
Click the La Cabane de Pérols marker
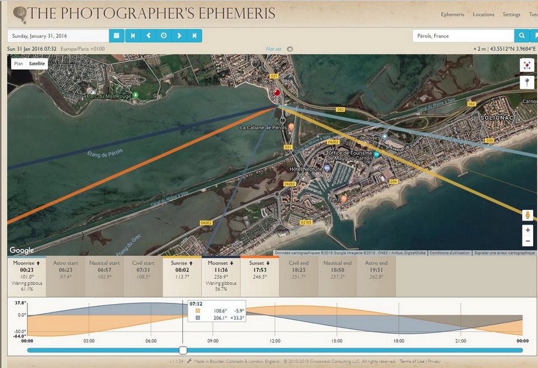click(x=291, y=127)
